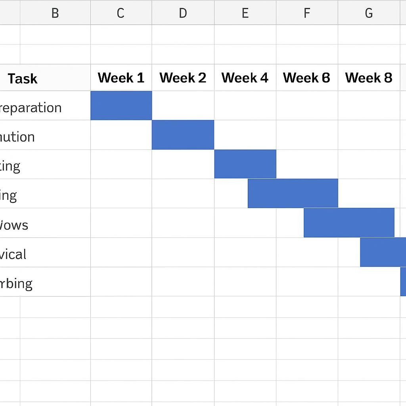The image size is (406, 406).
Task: Select the blue bar in the "ing" row
Action: coord(293,193)
